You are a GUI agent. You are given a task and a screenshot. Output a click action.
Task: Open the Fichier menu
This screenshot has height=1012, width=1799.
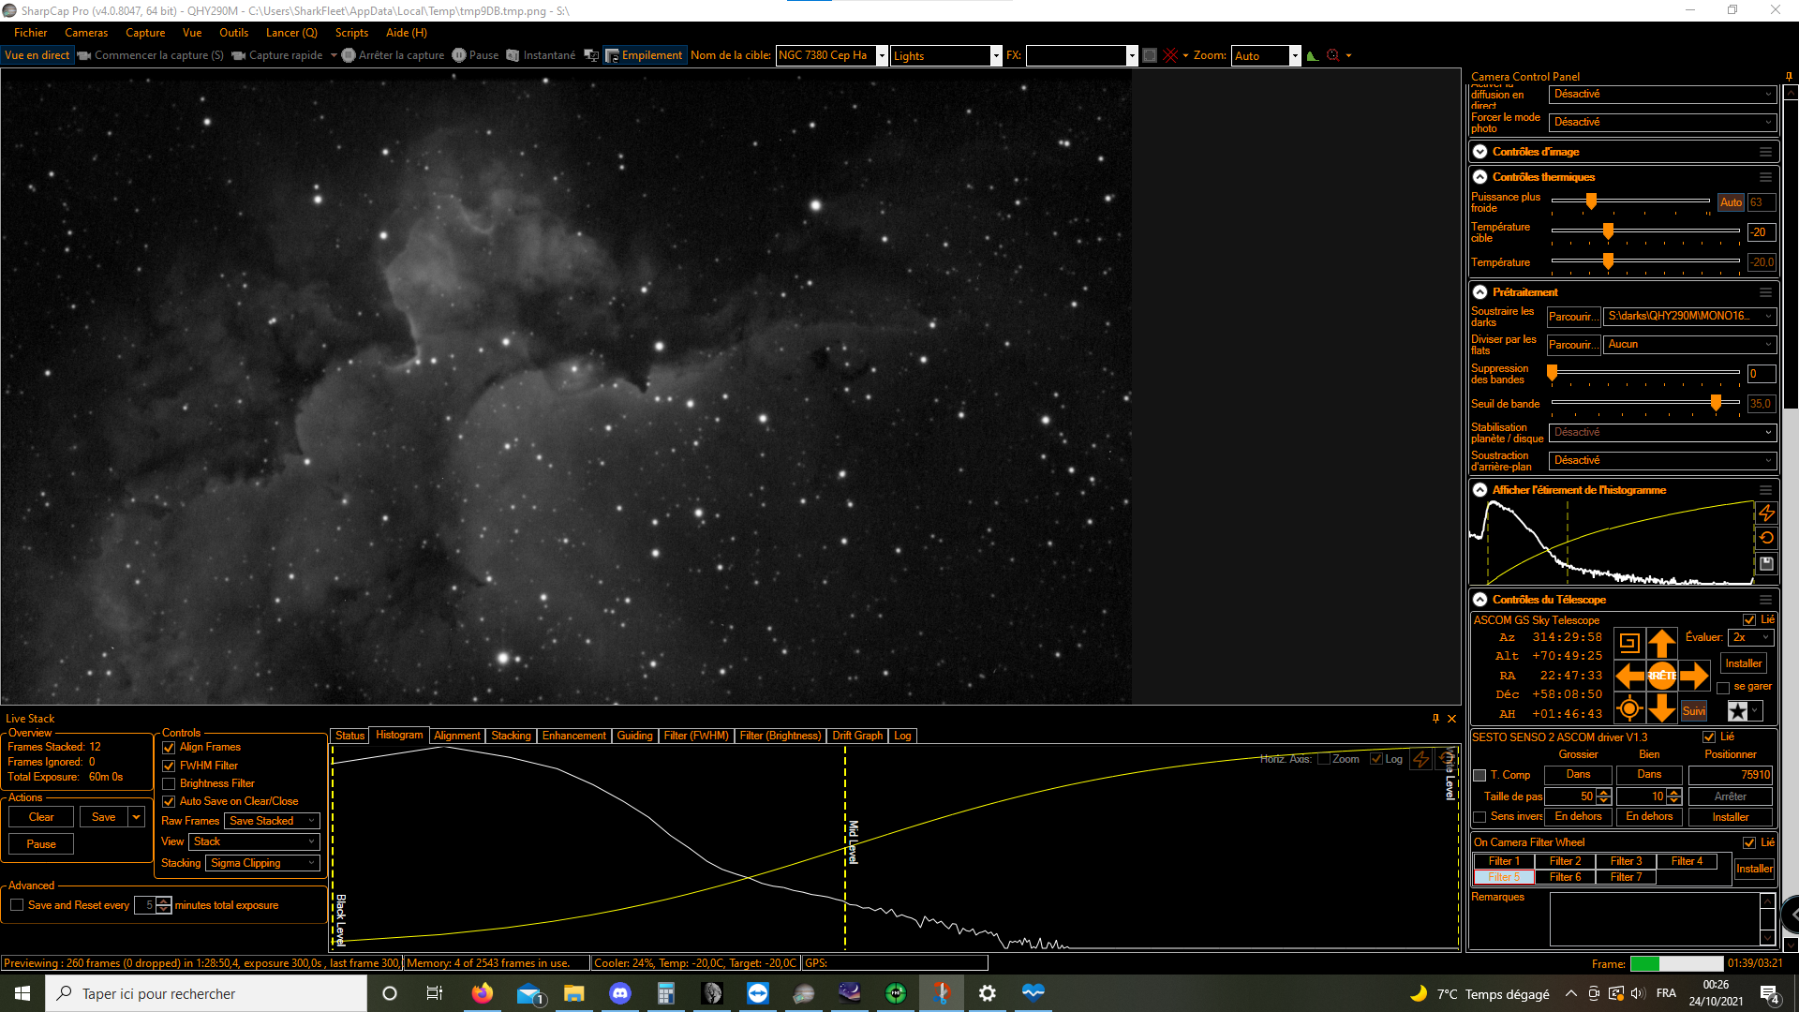tap(30, 33)
